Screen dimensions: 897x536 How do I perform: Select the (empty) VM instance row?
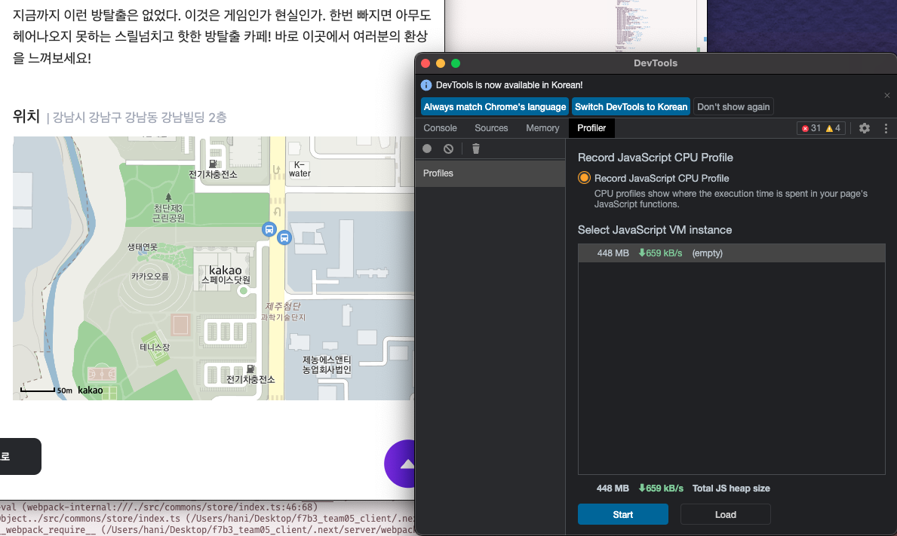pyautogui.click(x=732, y=253)
